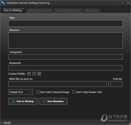Viewport: 131px width, 125px height.
Task: Focus the Title input field
Action: 65,23
